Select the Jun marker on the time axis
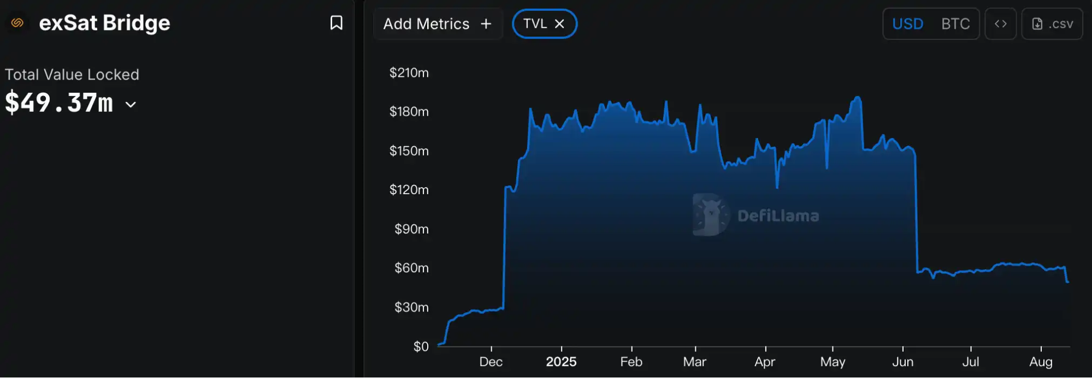This screenshot has width=1092, height=378. [902, 362]
